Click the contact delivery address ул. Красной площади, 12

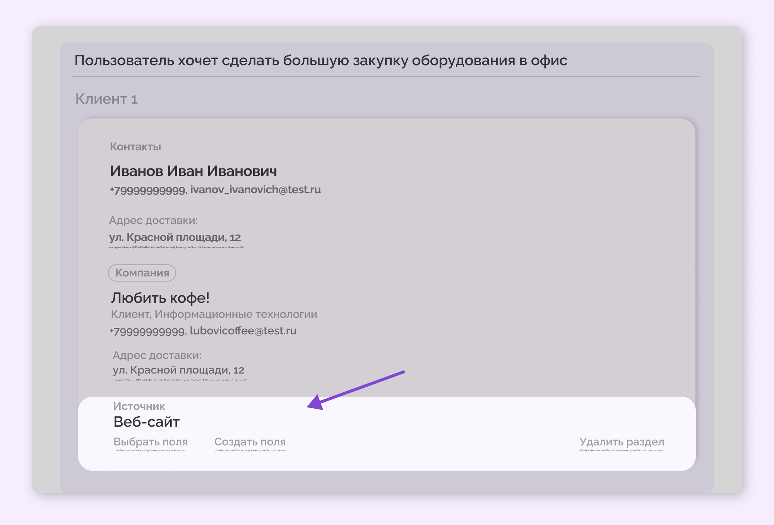[175, 238]
